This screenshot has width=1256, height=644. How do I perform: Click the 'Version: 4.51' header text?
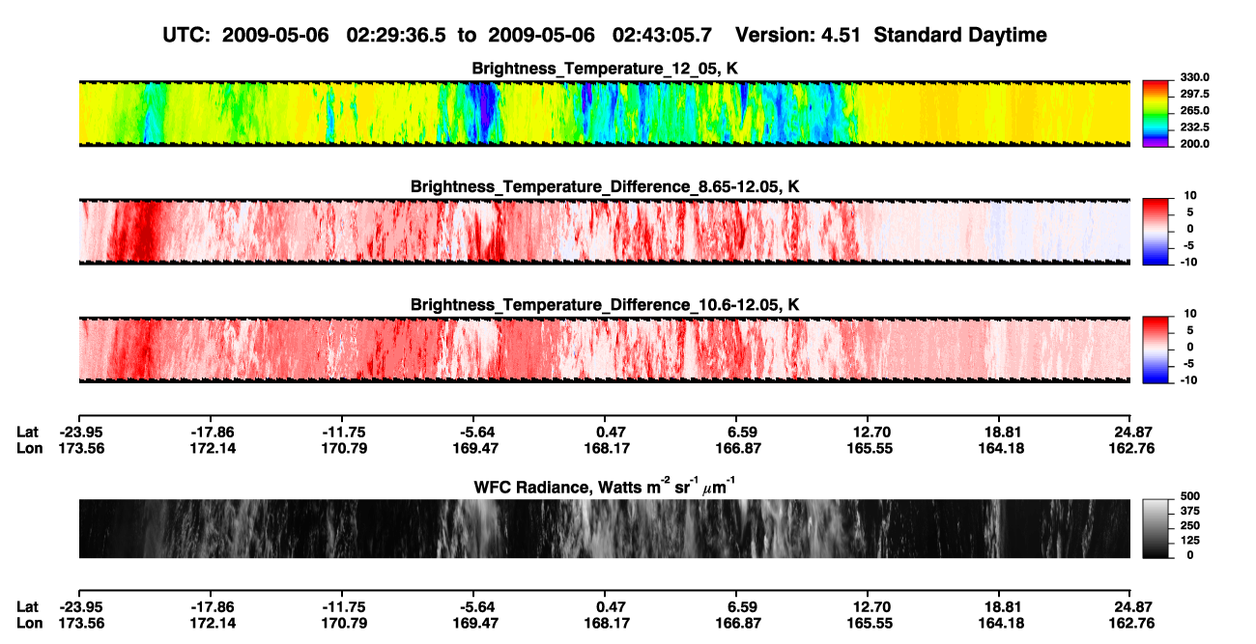[x=798, y=35]
